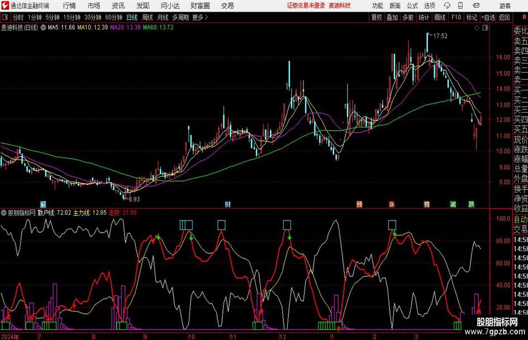This screenshot has width=528, height=340.
Task: Click the 榜 info marker on chart
Action: (x=427, y=204)
